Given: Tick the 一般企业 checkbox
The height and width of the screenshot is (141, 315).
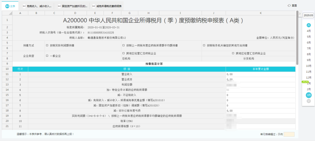Looking at the screenshot, I should (x=47, y=56).
